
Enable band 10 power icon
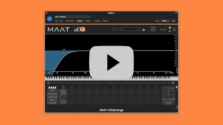pyautogui.click(x=139, y=87)
